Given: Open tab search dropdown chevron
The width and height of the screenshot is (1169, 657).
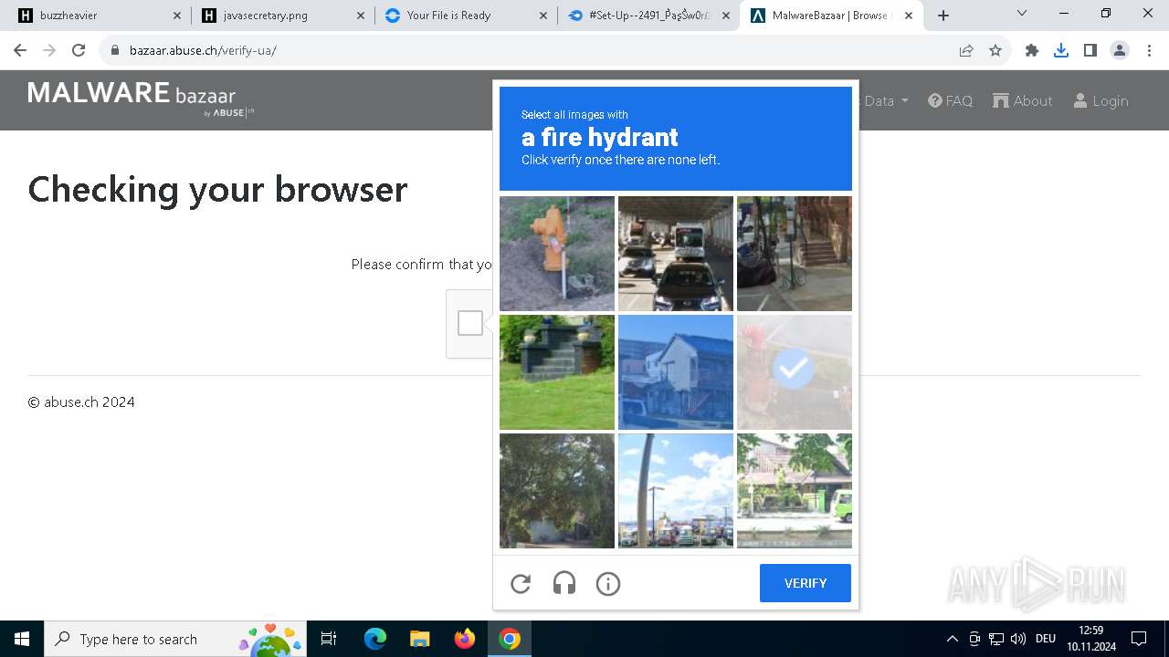Looking at the screenshot, I should pos(1022,14).
